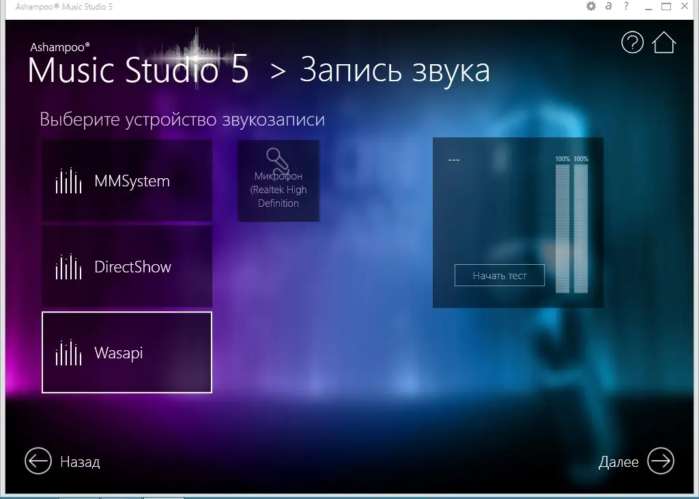Open help with the circled question mark icon

[x=632, y=42]
